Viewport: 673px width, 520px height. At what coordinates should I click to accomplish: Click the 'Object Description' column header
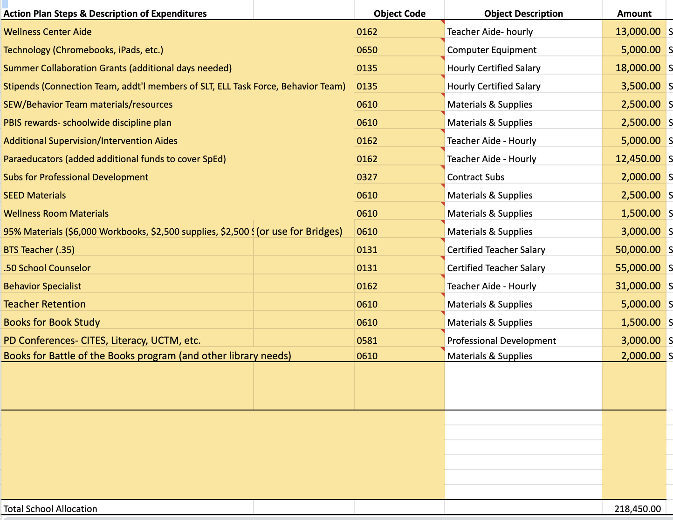point(523,14)
